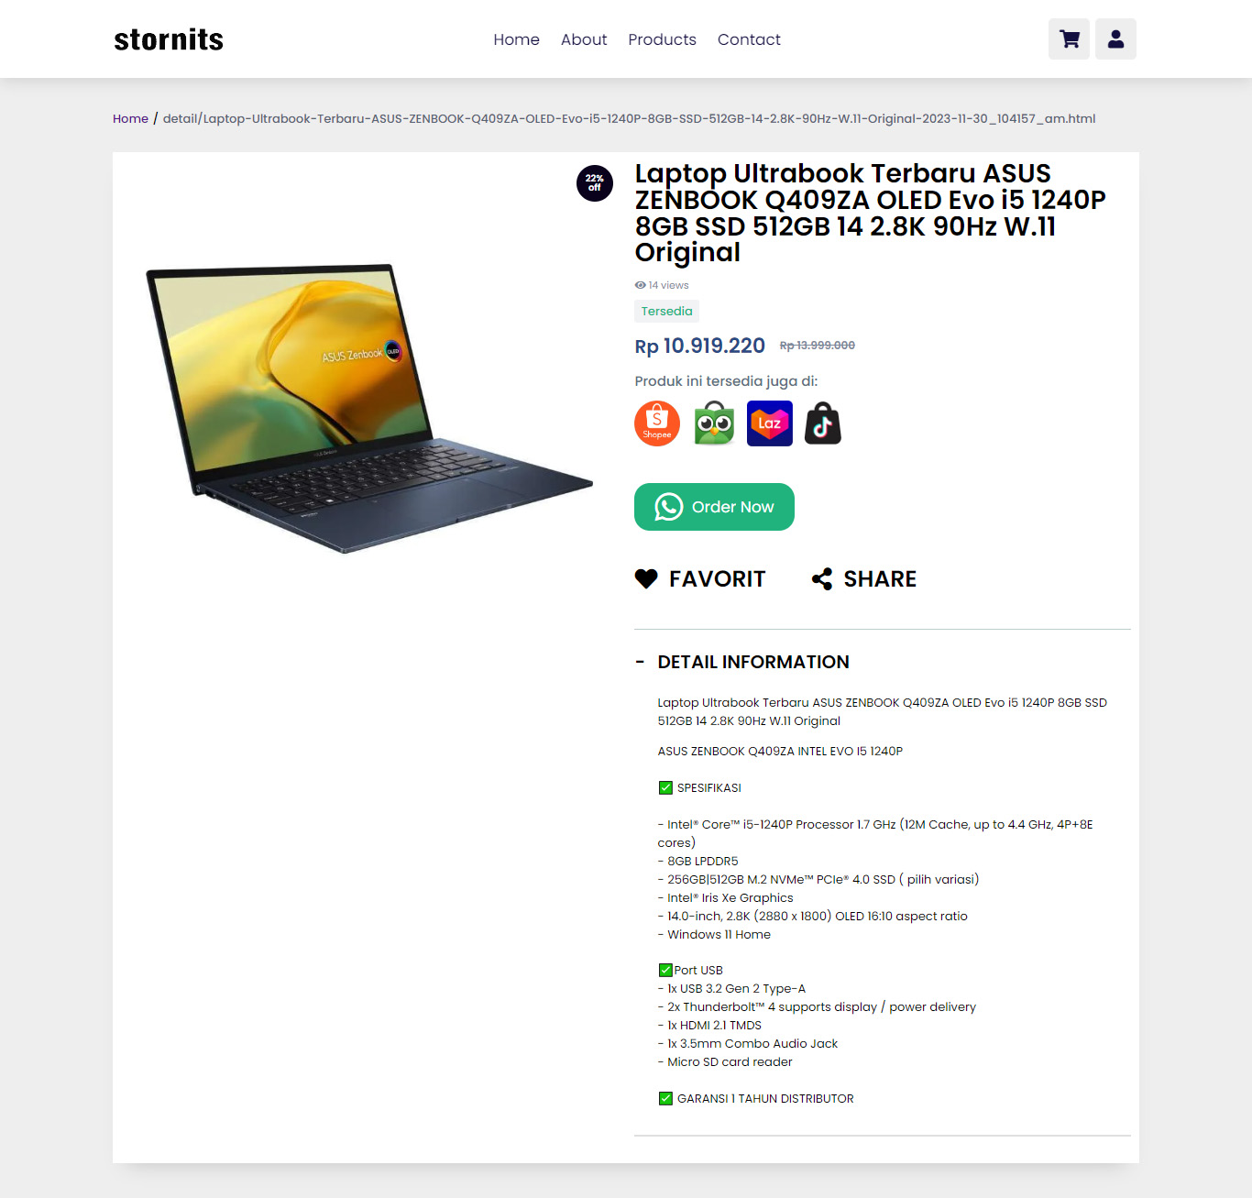This screenshot has width=1252, height=1198.
Task: Click the SHARE icon
Action: pyautogui.click(x=822, y=578)
